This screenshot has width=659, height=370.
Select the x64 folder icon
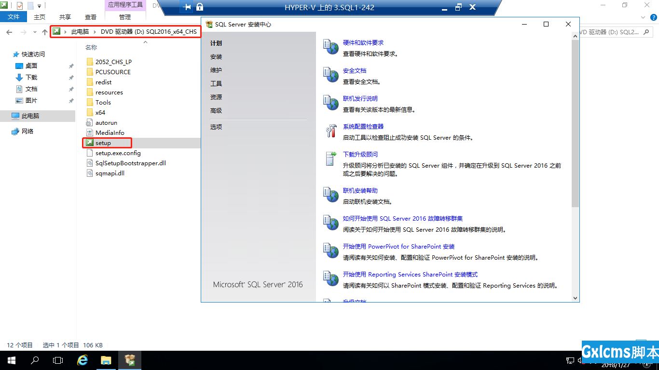90,112
